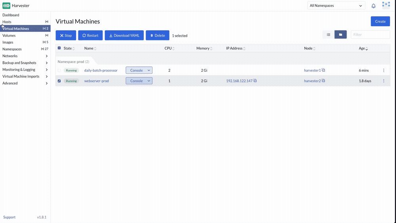Click the Create button
Image resolution: width=396 pixels, height=223 pixels.
380,21
